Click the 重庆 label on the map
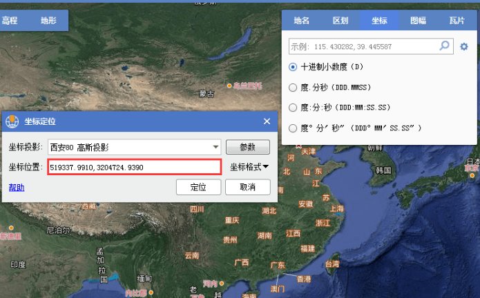 232,220
